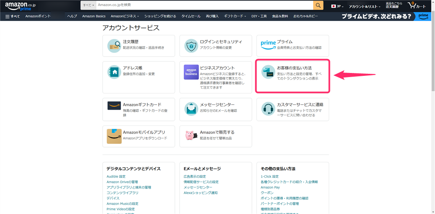Click the デバイス link

(x=113, y=198)
